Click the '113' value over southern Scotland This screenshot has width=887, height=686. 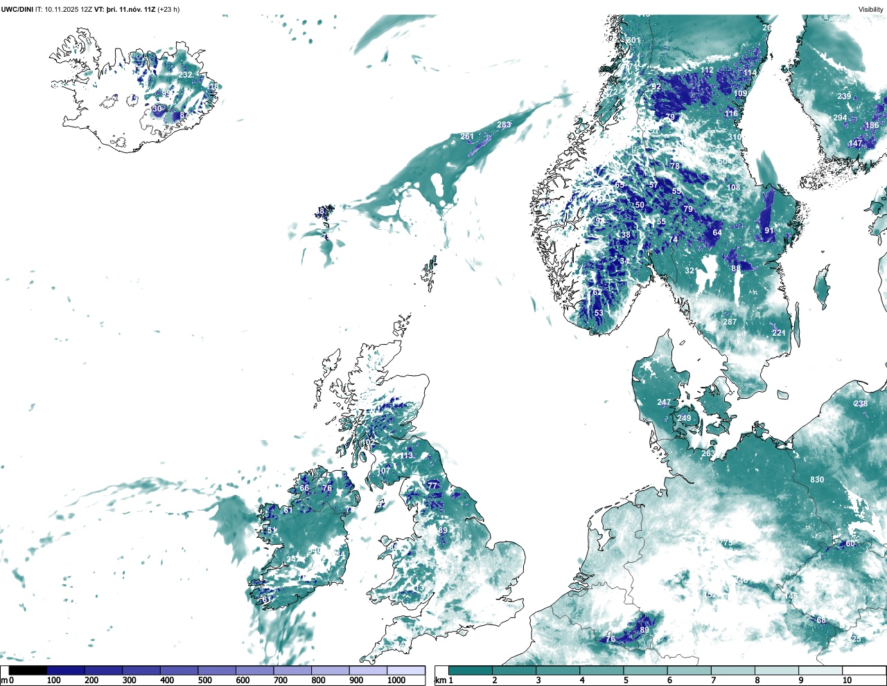click(x=406, y=455)
